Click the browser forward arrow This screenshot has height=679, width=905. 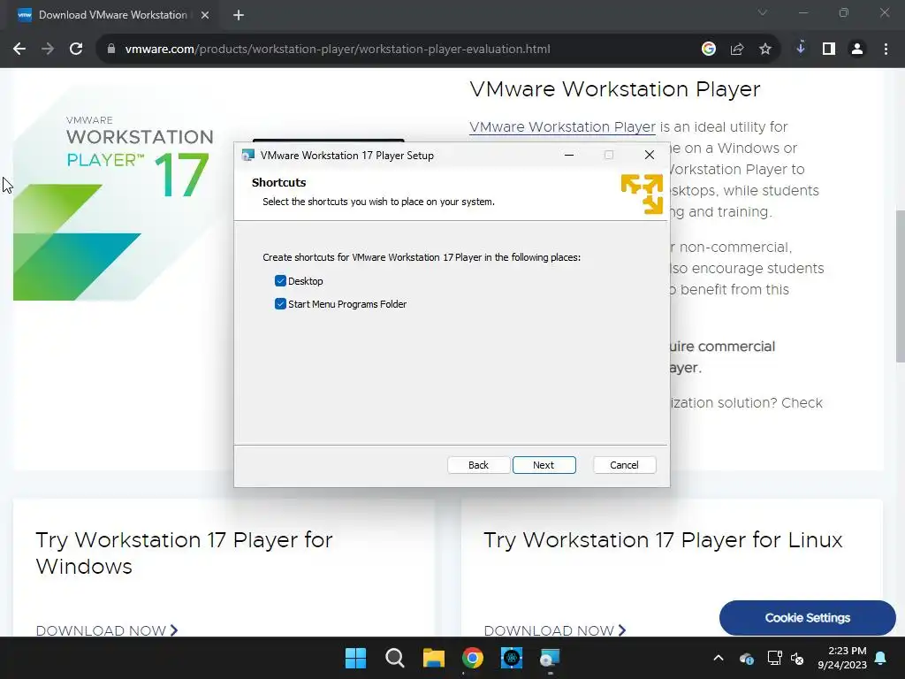[48, 50]
